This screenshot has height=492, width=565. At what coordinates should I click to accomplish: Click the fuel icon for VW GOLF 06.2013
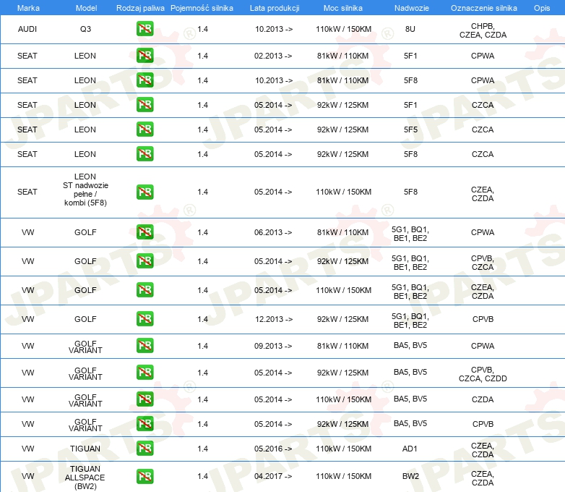[145, 232]
